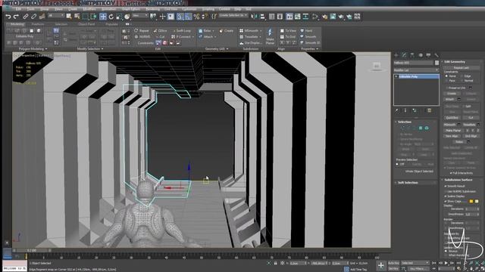Toggle the Show Cage checkbox
Viewport: 485px width, 272px height.
pos(446,201)
